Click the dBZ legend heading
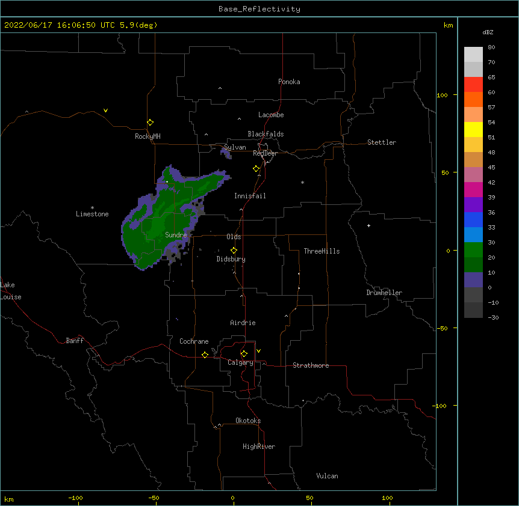The image size is (519, 506). [x=488, y=32]
